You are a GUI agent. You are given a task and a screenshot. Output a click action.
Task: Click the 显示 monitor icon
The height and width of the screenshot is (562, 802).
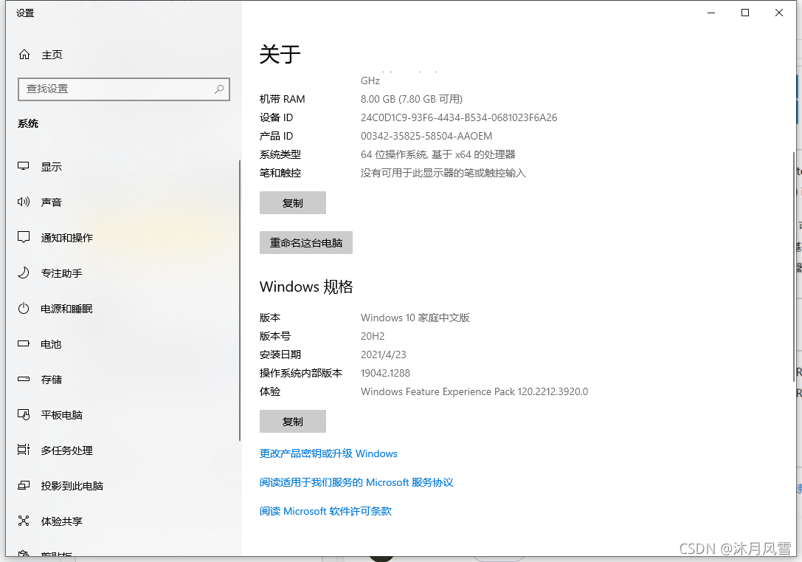pos(24,166)
